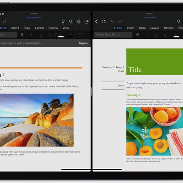Toggle Italic in left window

[x=32, y=35]
